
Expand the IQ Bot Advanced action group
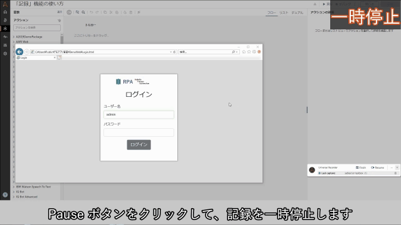click(14, 197)
